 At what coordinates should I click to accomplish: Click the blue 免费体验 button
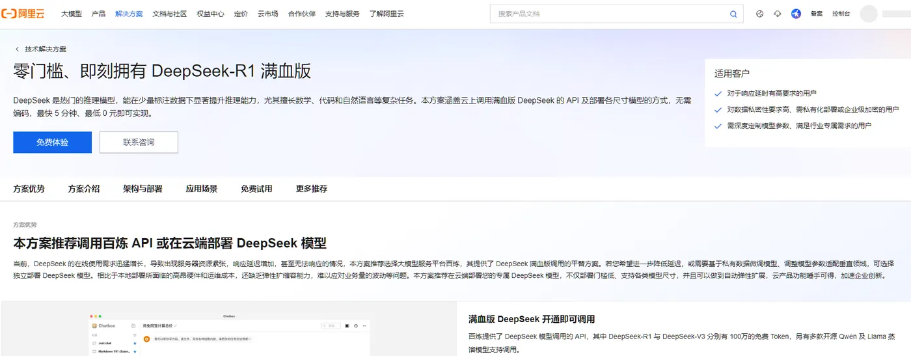[52, 142]
